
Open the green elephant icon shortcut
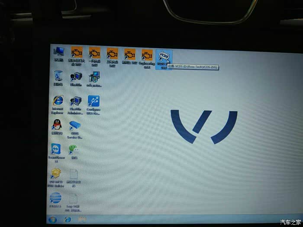(74, 152)
